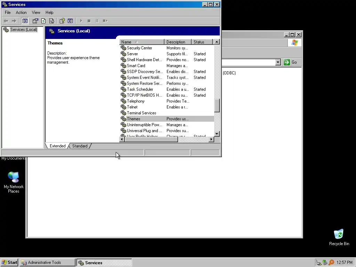Select the Smart Card service

(x=167, y=66)
